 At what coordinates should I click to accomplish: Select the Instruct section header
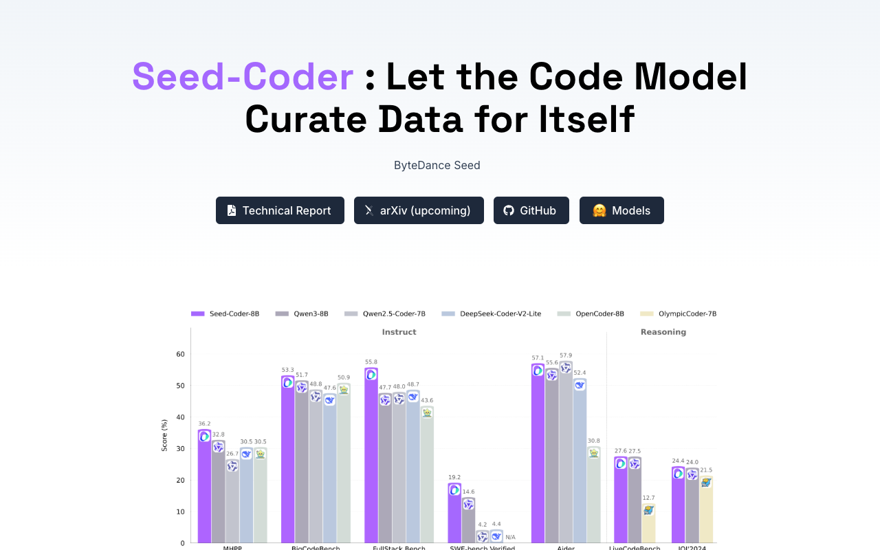tap(399, 332)
